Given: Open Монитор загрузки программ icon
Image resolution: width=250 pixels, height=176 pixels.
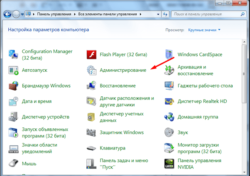Looking at the screenshot, I should click(169, 148).
